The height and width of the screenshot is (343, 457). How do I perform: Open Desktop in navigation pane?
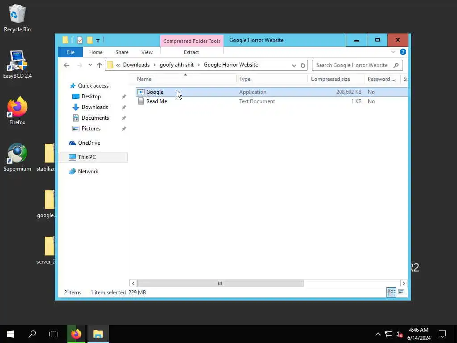pos(91,96)
